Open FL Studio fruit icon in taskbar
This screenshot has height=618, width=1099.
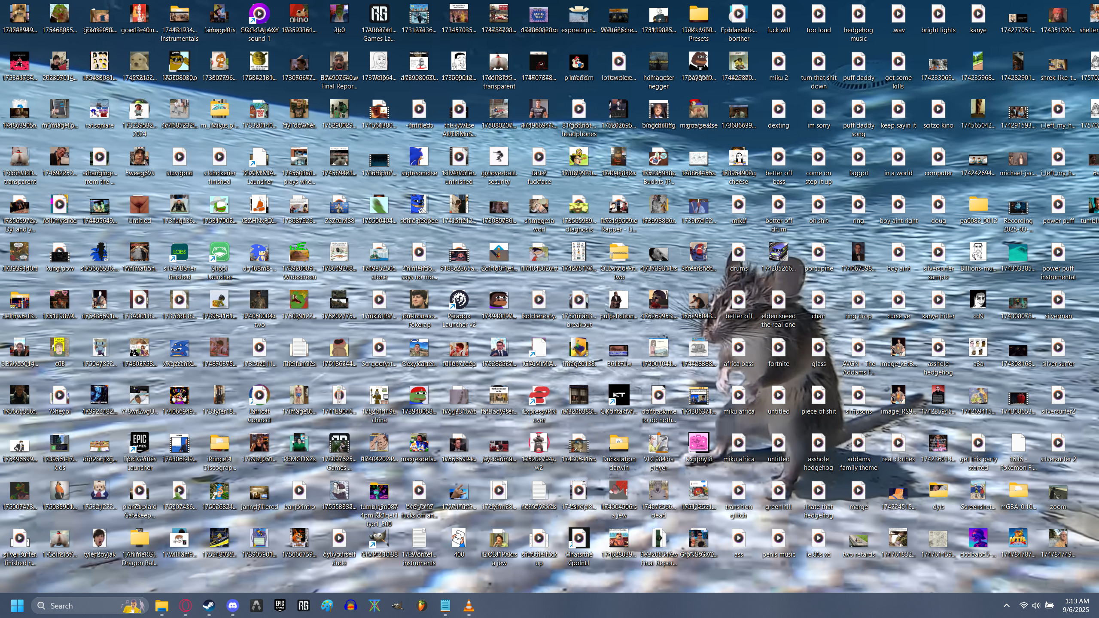[422, 606]
